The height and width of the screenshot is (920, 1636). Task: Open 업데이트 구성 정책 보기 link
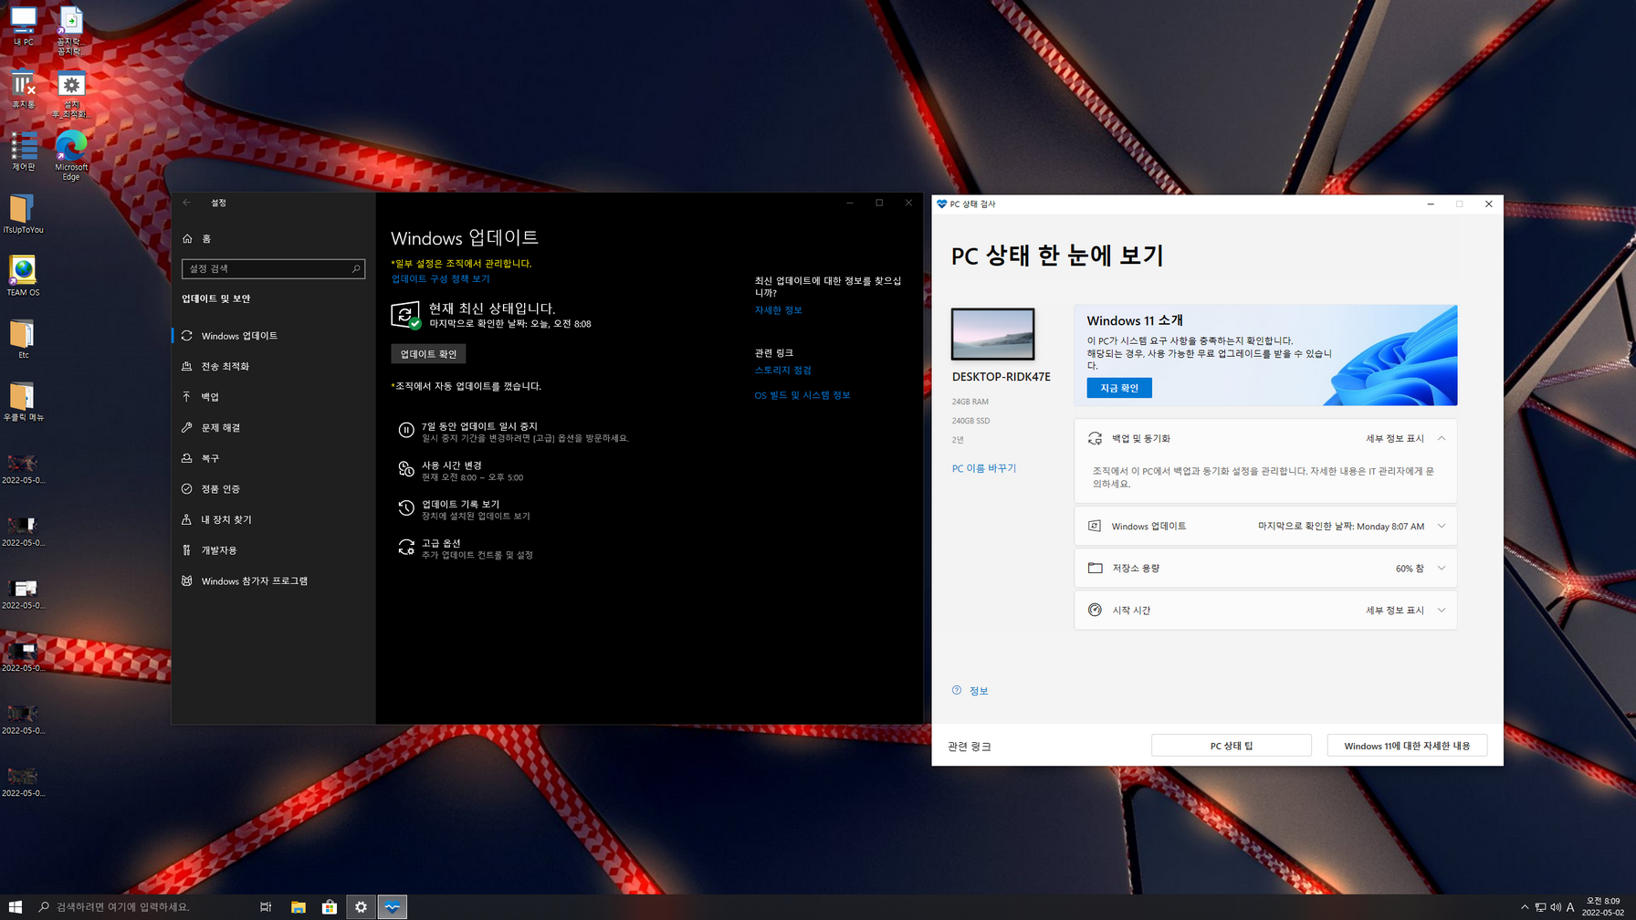[x=440, y=278]
